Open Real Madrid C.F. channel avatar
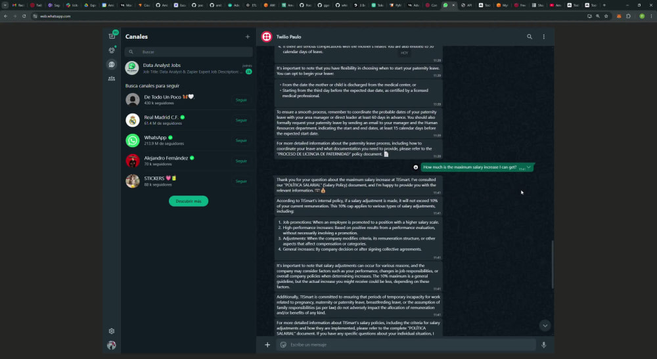The height and width of the screenshot is (359, 657). pos(133,120)
